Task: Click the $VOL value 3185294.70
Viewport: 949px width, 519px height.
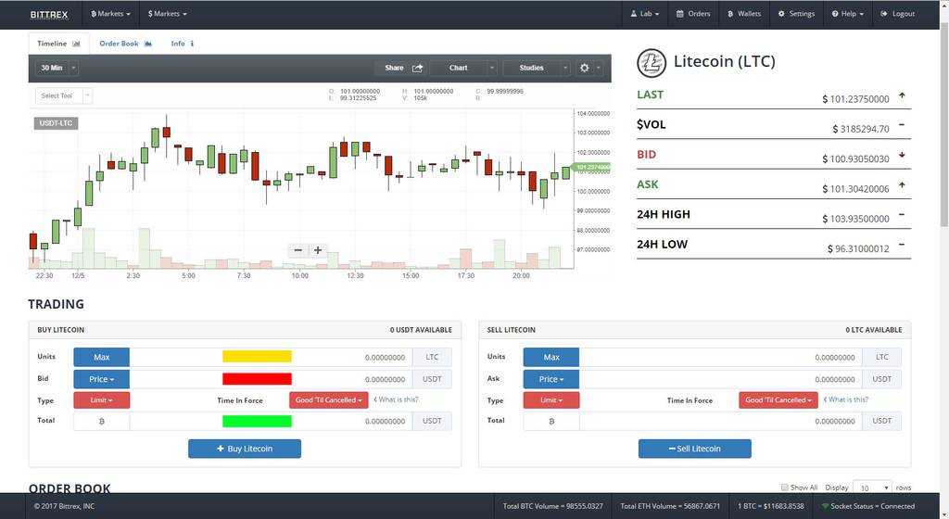Action: point(861,129)
